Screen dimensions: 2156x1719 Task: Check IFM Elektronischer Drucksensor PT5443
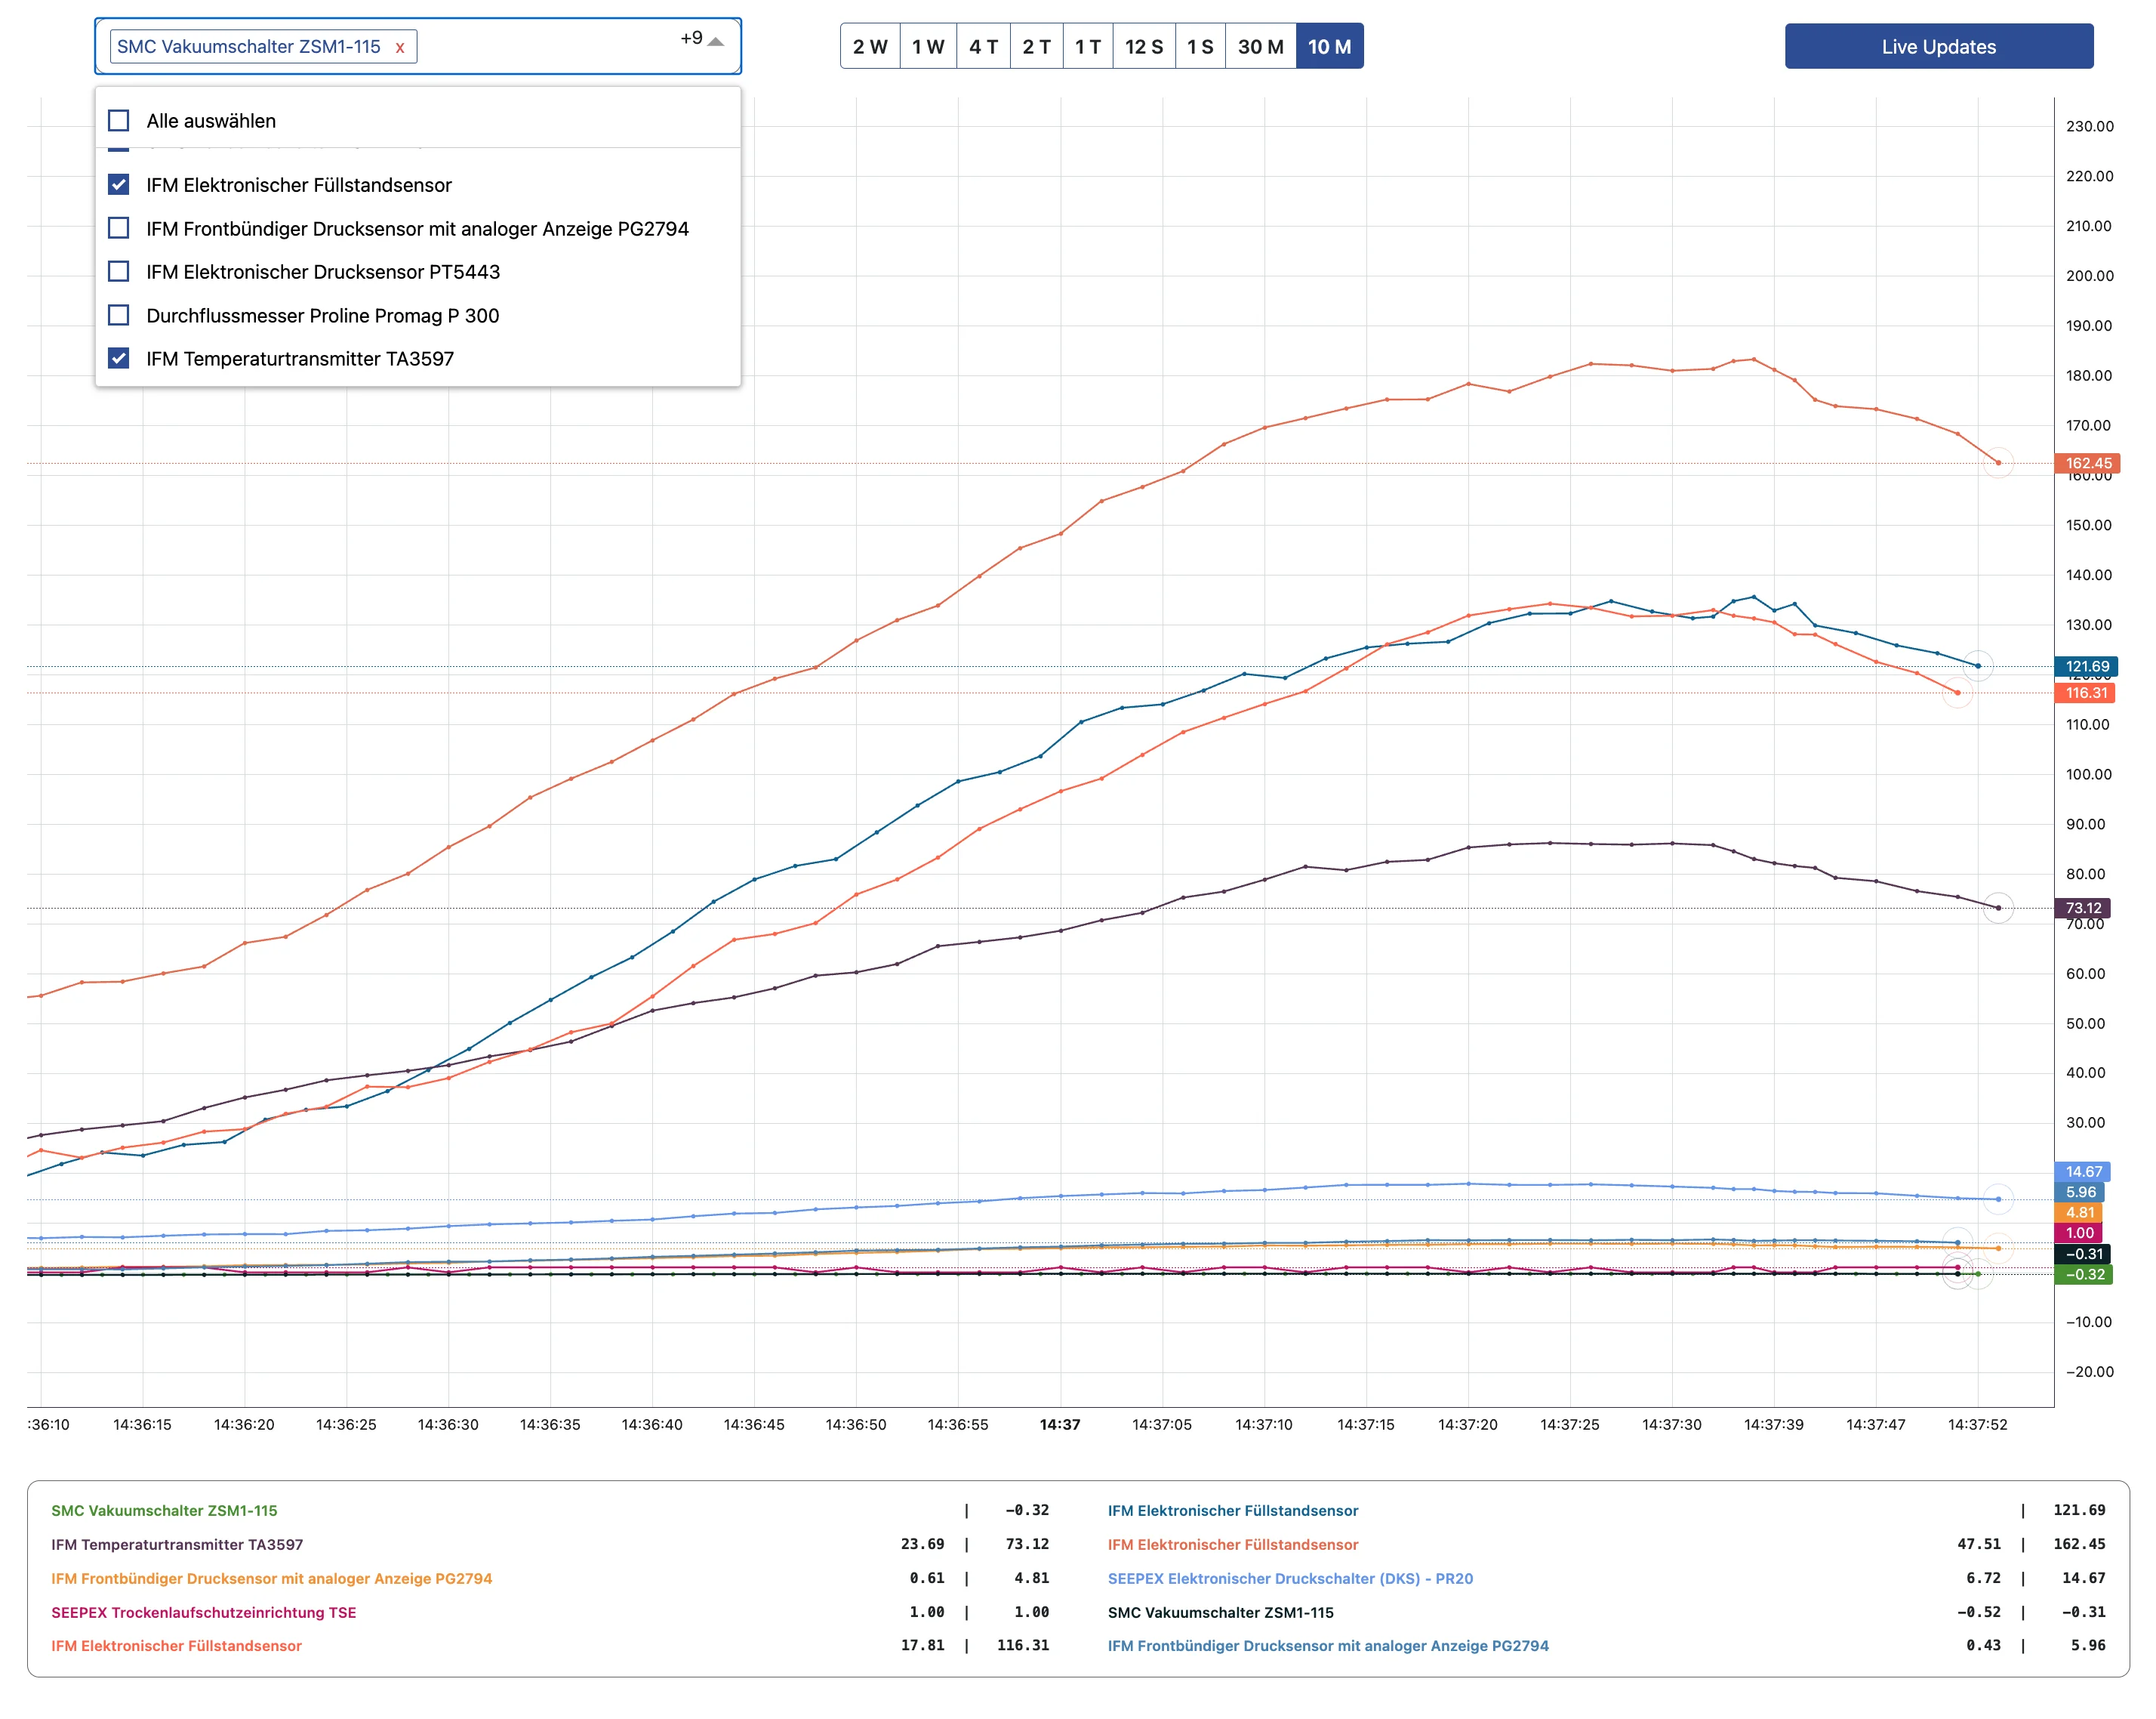click(x=119, y=272)
